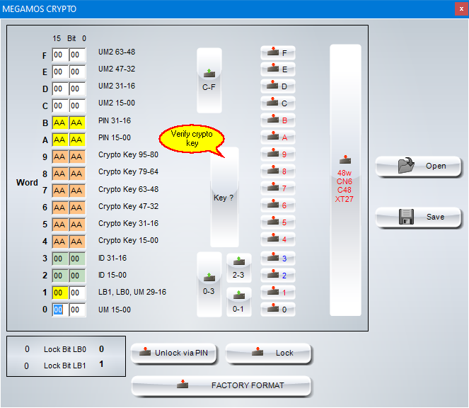Read words 0-3 from transponder
The image size is (469, 408).
pos(209,285)
